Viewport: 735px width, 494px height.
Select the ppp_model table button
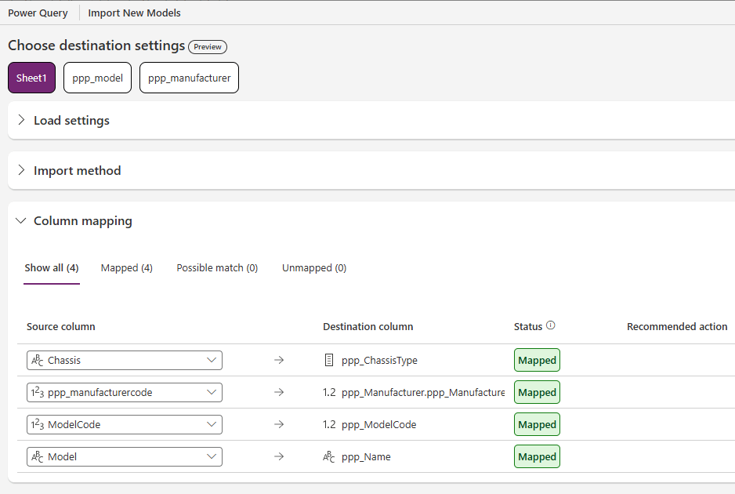click(x=98, y=78)
